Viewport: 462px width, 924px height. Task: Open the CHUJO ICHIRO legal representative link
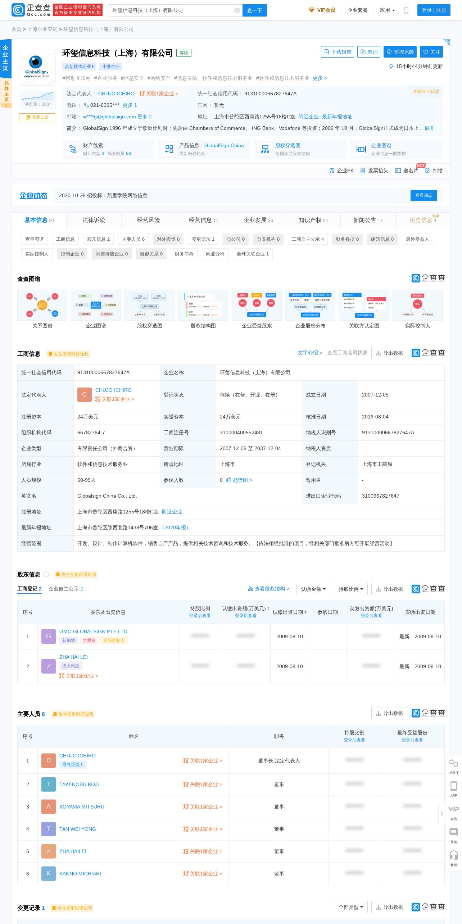(116, 94)
